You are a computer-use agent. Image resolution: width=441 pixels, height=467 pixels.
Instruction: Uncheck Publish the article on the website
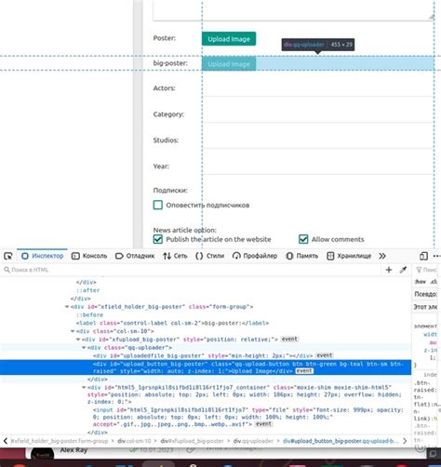click(158, 239)
